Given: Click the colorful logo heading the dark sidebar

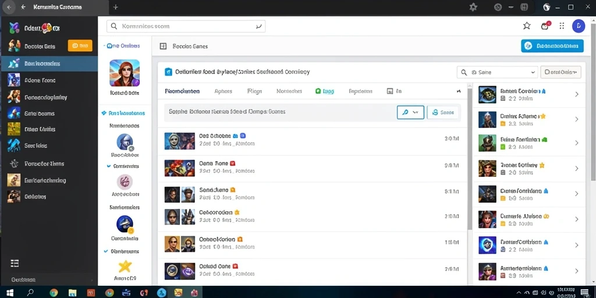Looking at the screenshot, I should (15, 28).
